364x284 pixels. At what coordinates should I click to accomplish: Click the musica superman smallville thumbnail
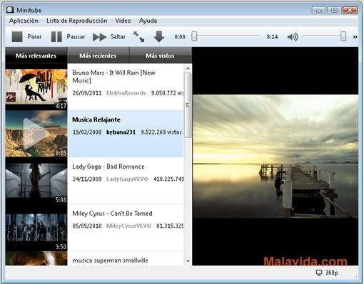(36, 258)
